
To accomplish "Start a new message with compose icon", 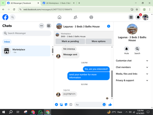I will [49, 26].
